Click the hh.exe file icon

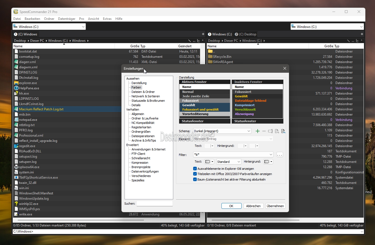click(x=16, y=93)
